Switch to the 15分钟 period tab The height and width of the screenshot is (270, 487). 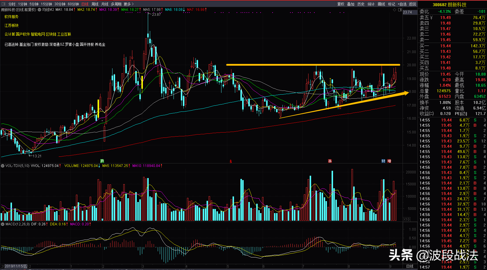(x=46, y=4)
